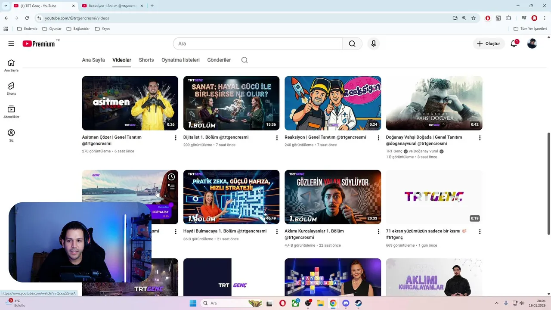Click the page vertical scrollbar
The height and width of the screenshot is (310, 551).
pos(548,183)
